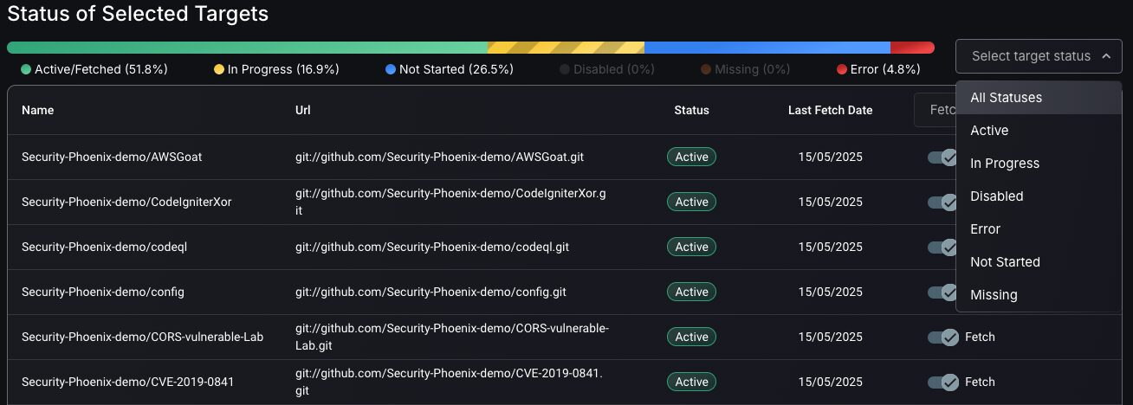Screen dimensions: 1133x405
Task: Open the CodeIgniterXor repository name
Action: tap(126, 202)
